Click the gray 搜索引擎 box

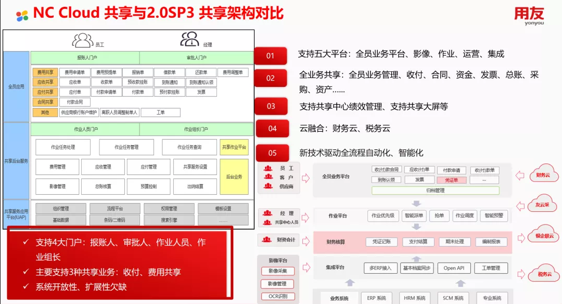coord(169,220)
